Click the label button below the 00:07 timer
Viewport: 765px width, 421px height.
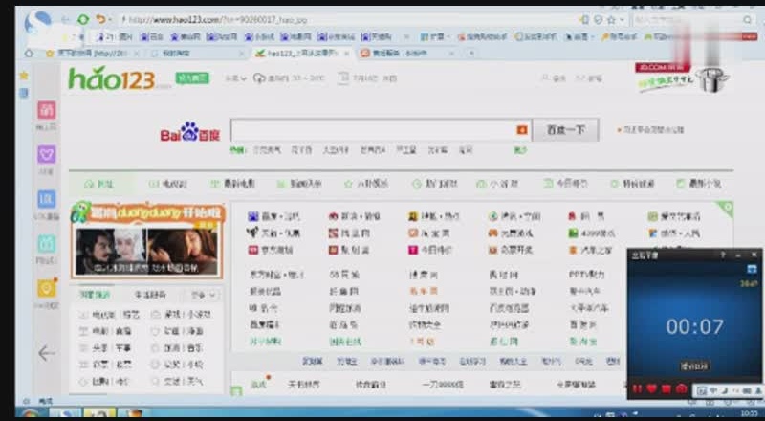(x=695, y=366)
